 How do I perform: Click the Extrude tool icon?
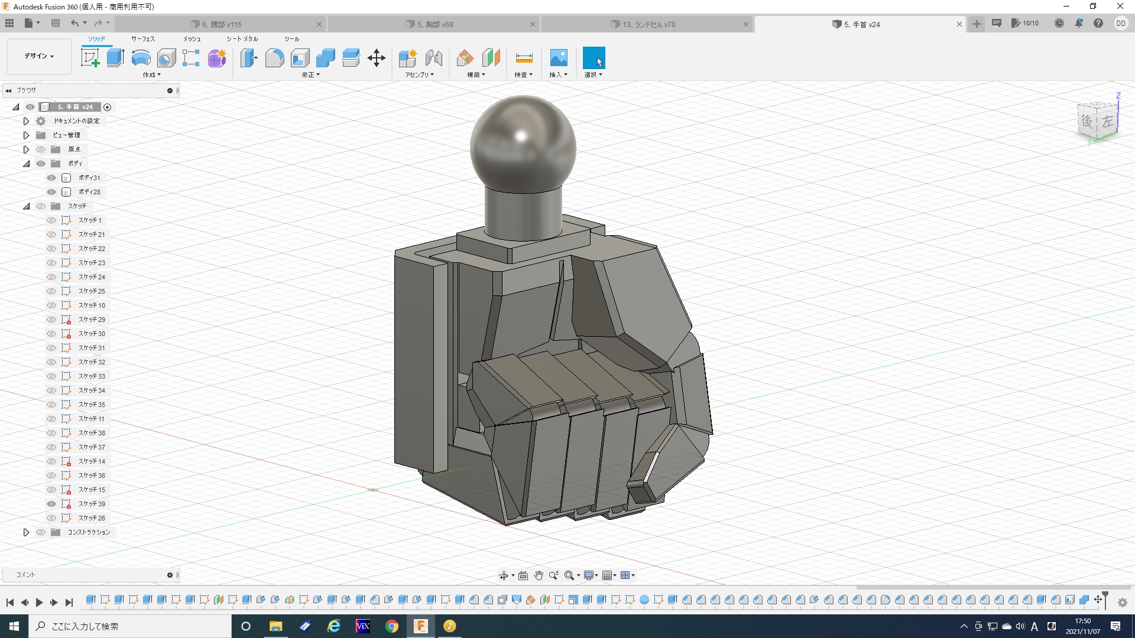(115, 58)
